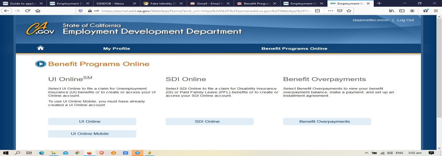Open the clock showing 3:02 am

415,153
